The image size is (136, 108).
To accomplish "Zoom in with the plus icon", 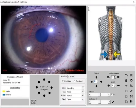I will point(109,86).
